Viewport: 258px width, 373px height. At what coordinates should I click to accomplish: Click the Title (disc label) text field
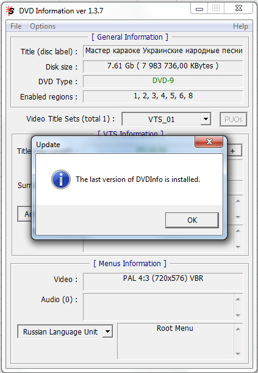pyautogui.click(x=163, y=51)
